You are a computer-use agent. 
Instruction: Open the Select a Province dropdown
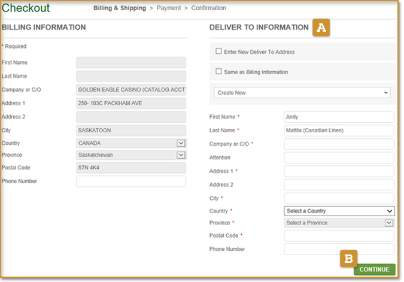coord(339,223)
